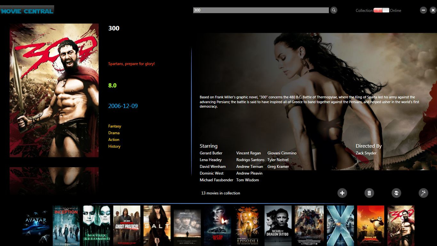437x246 pixels.
Task: Select the Shutter Island poster thumbnail
Action: click(x=218, y=225)
